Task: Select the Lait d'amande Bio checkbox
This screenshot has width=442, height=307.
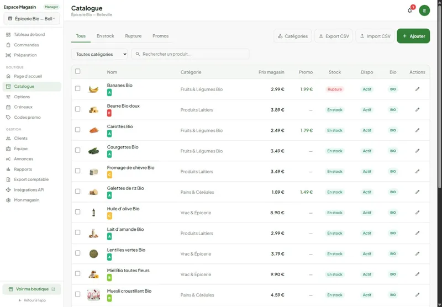Action: coord(77,232)
